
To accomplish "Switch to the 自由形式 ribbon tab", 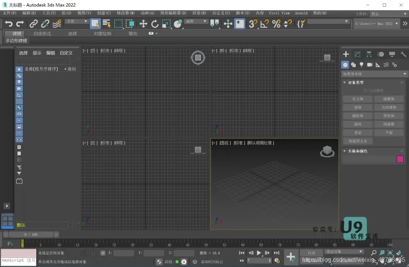I will (42, 34).
